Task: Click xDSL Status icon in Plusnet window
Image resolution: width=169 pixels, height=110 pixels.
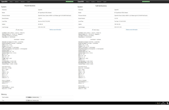Action: pos(16,30)
